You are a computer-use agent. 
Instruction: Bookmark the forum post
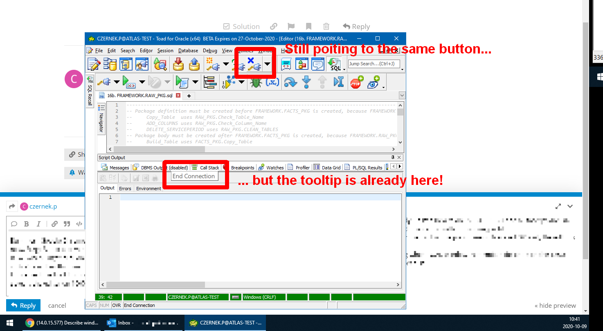coord(308,27)
